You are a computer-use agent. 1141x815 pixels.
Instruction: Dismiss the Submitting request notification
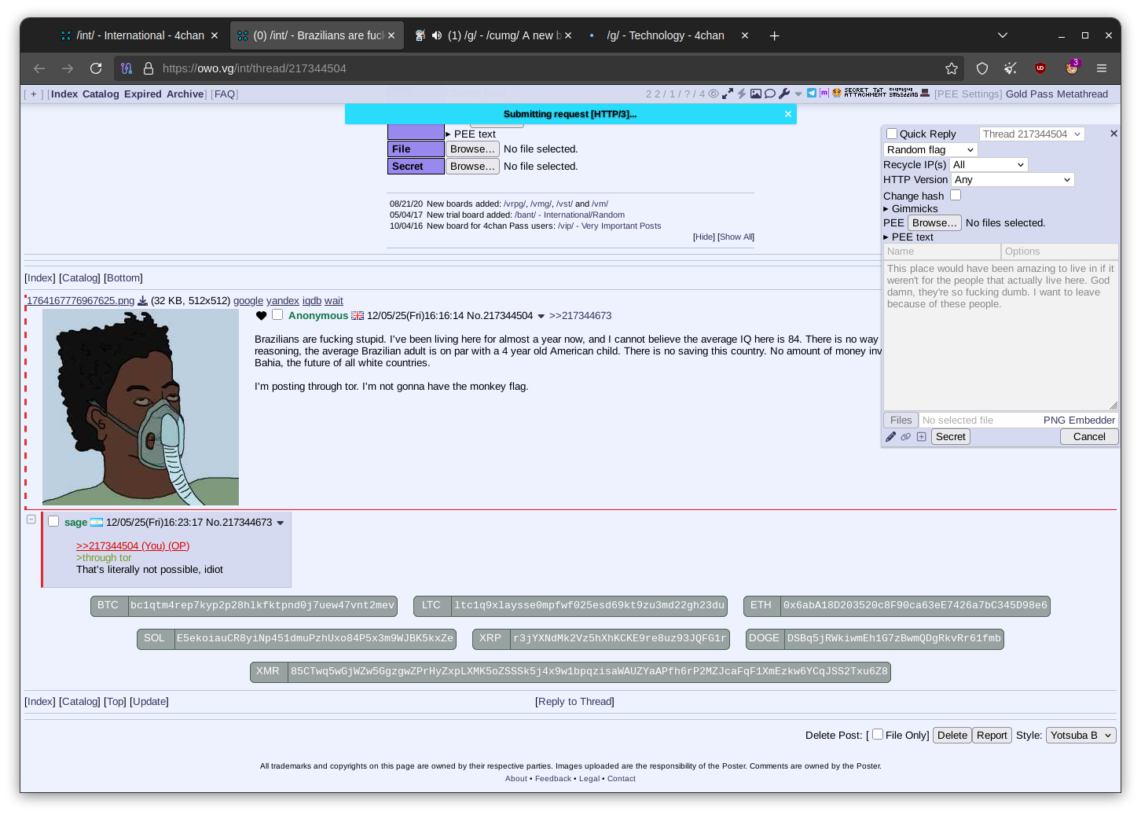point(788,114)
